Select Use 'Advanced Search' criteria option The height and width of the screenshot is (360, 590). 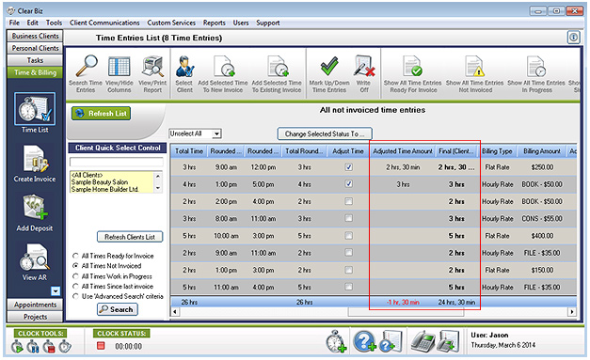[x=75, y=296]
